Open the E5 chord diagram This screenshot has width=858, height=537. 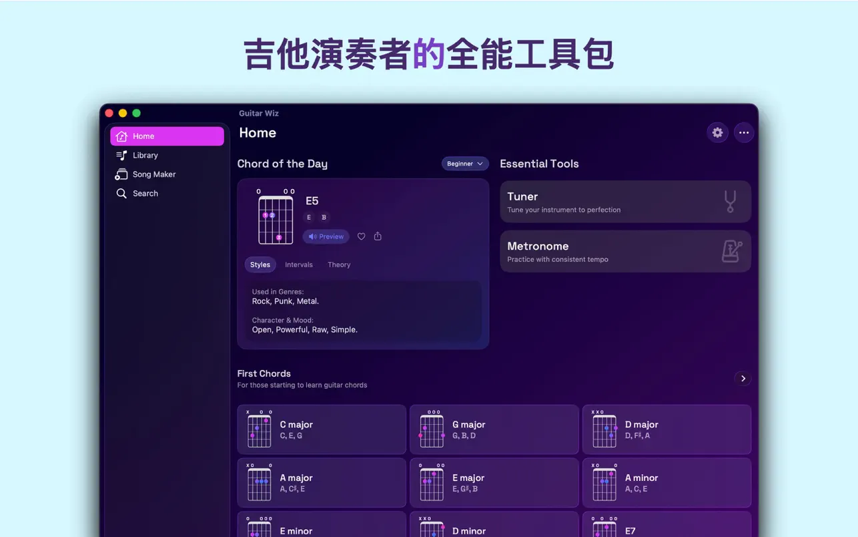(x=276, y=216)
